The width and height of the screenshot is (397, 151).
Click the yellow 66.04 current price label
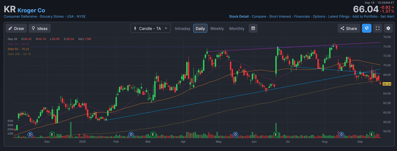pos(387,84)
